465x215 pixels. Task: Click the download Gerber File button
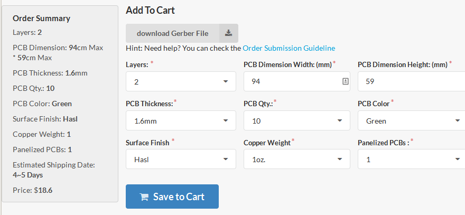(x=173, y=33)
